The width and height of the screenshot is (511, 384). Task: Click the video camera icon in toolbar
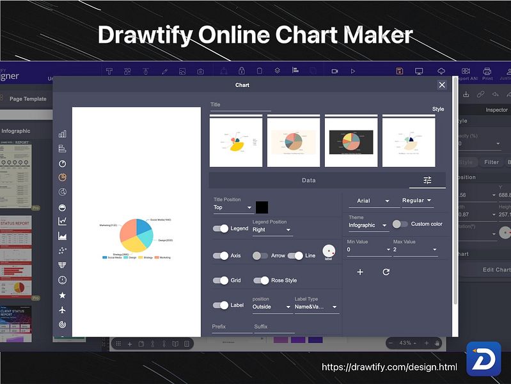click(334, 71)
